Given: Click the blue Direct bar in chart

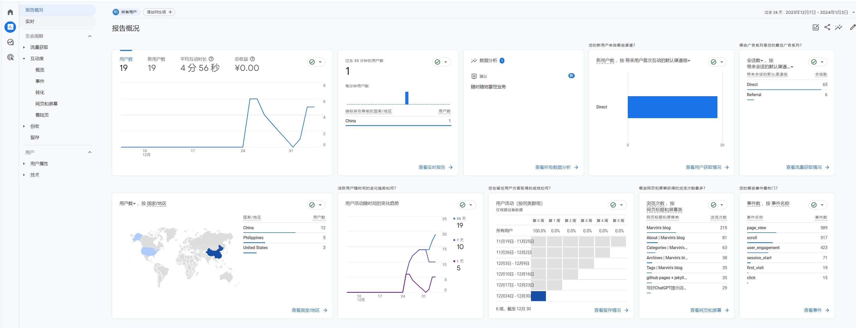Looking at the screenshot, I should 672,107.
